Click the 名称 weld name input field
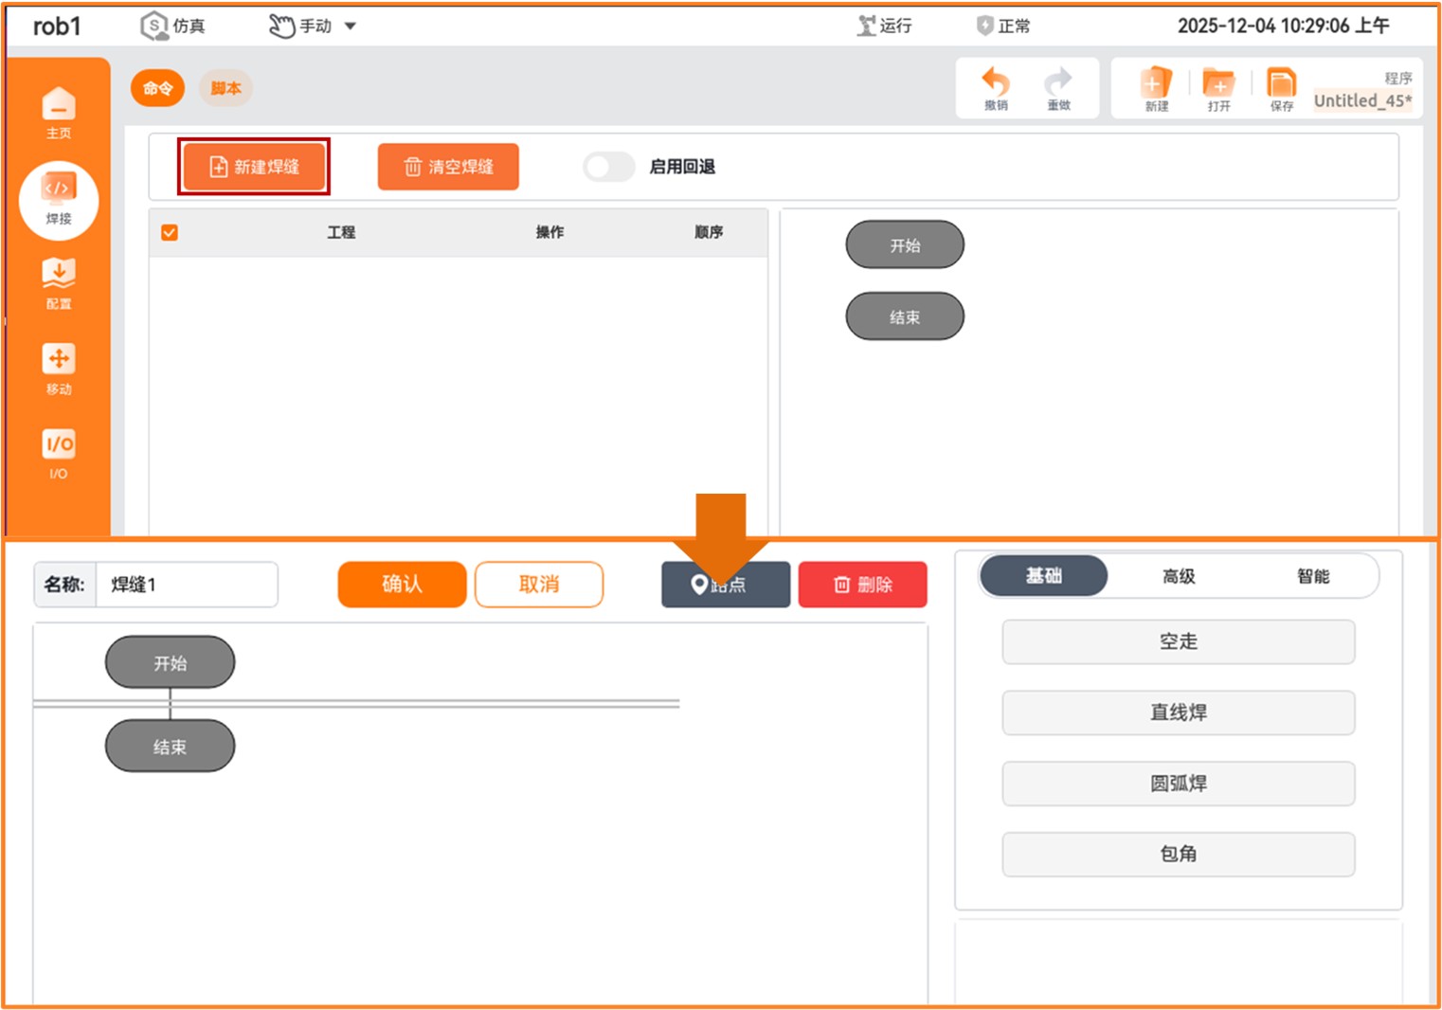 tap(187, 585)
